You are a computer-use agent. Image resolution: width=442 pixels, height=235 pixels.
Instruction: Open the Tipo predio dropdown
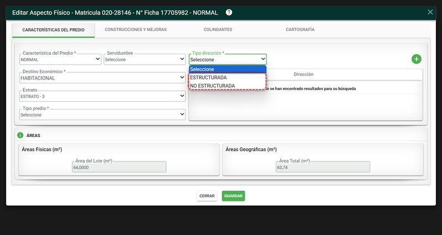[102, 115]
